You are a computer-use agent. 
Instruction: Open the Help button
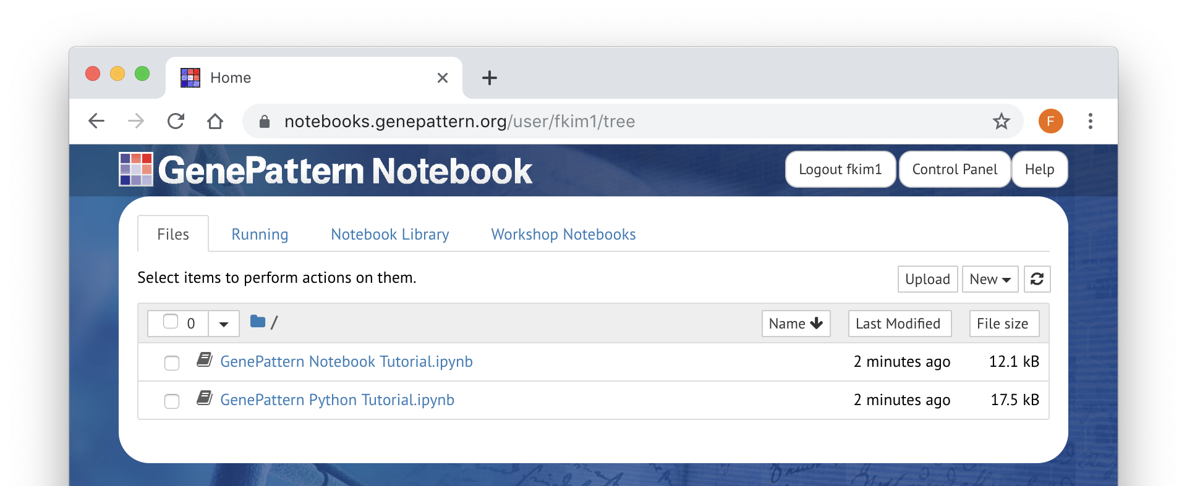click(x=1040, y=169)
